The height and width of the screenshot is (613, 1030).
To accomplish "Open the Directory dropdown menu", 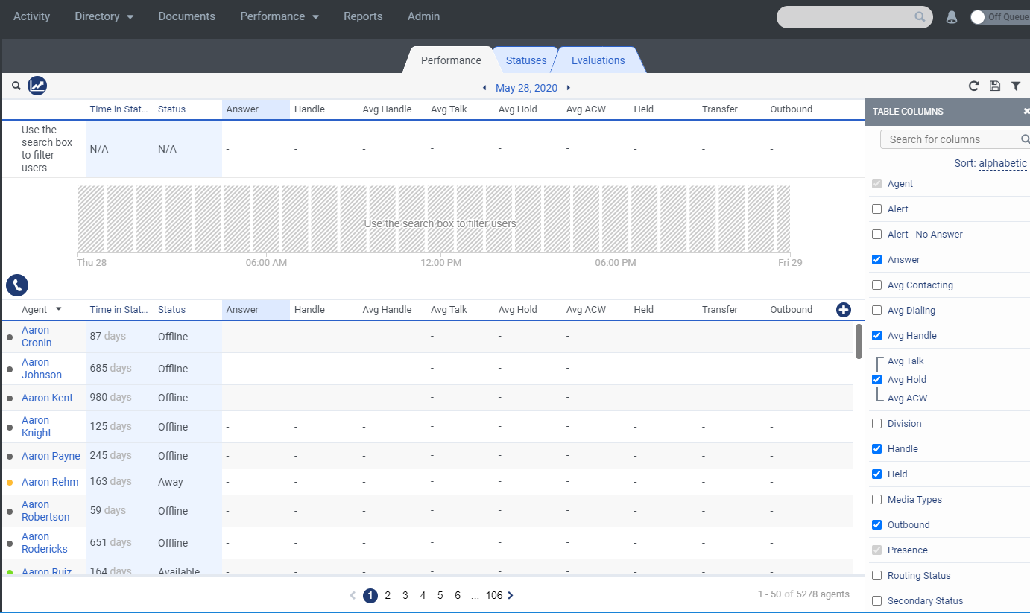I will 104,16.
